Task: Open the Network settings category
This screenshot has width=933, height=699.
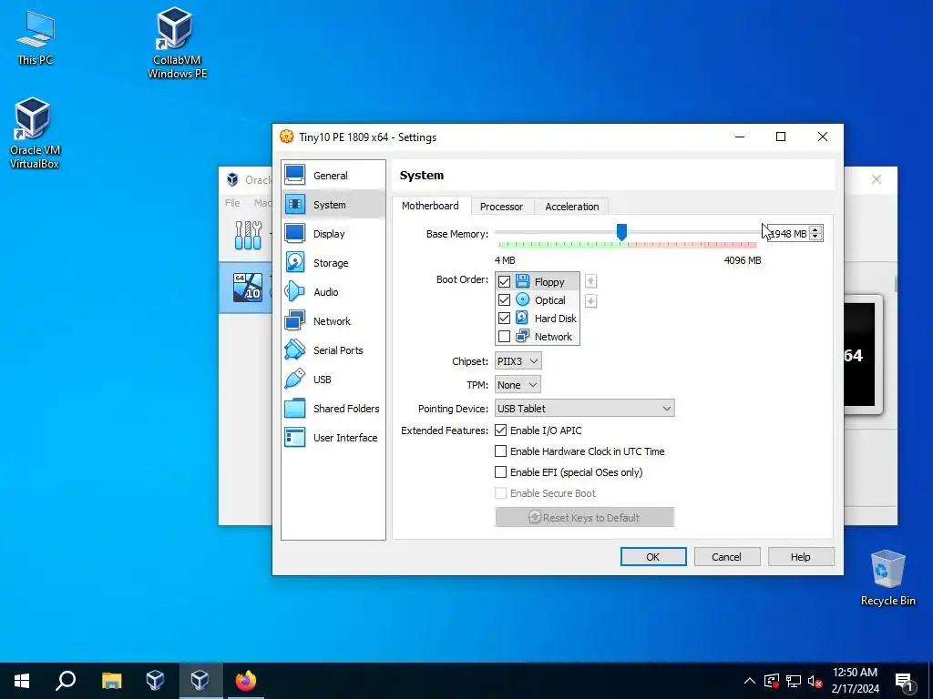Action: [x=333, y=321]
